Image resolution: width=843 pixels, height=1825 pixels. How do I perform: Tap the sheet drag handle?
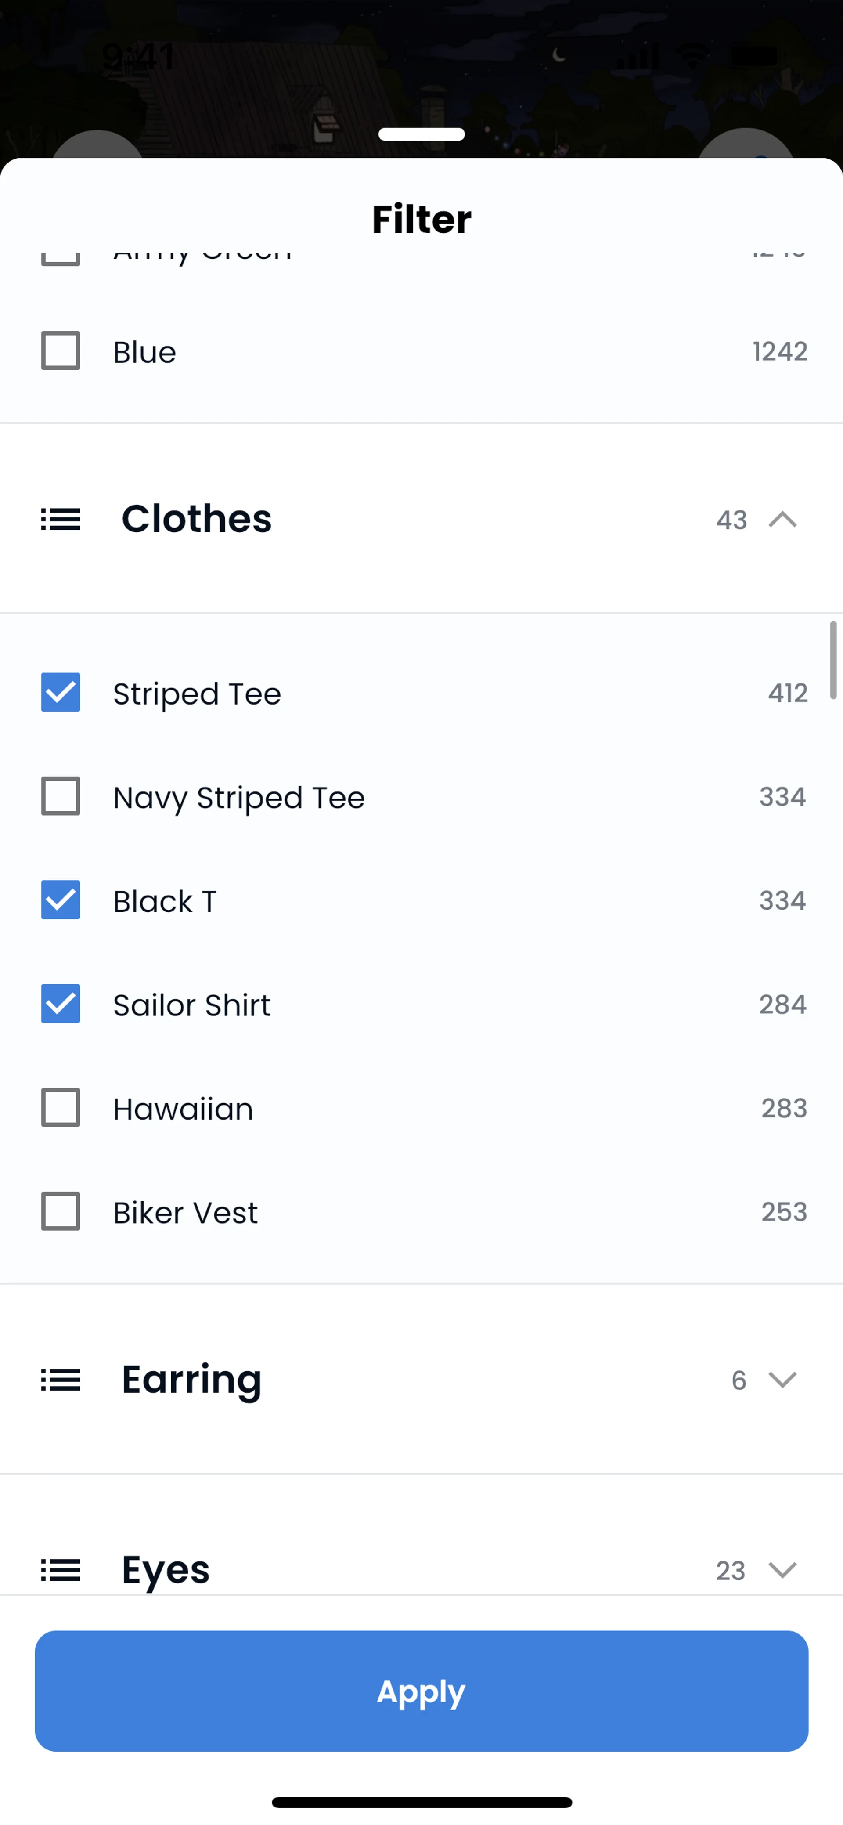point(421,134)
